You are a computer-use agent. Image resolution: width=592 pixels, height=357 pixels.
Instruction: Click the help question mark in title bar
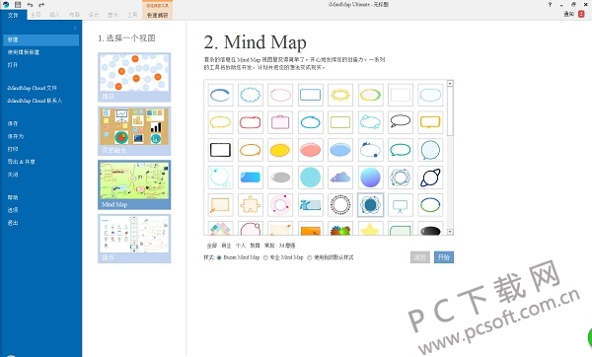click(550, 5)
